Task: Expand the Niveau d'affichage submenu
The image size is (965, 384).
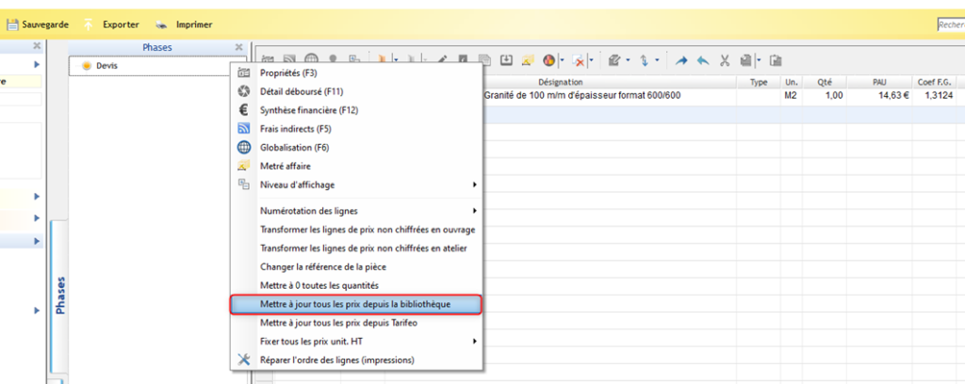Action: pyautogui.click(x=297, y=184)
